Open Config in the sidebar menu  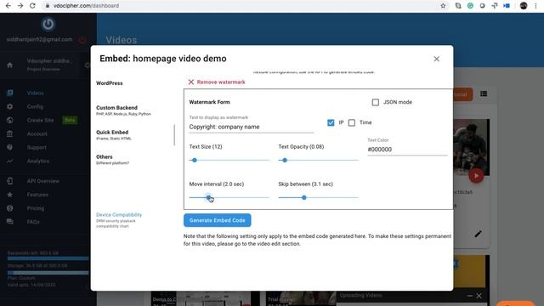coord(35,106)
